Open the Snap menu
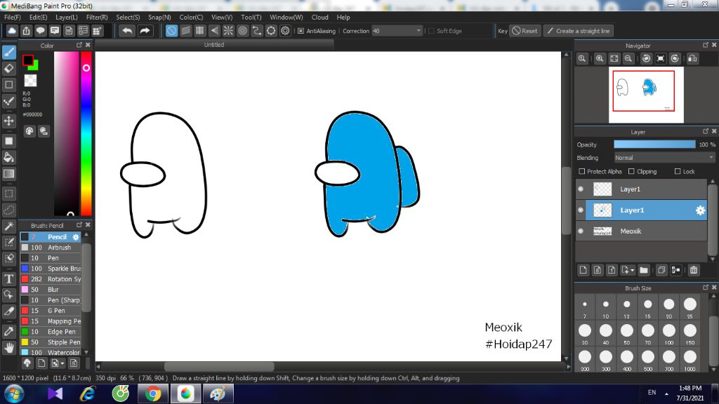Image resolution: width=719 pixels, height=404 pixels. 159,17
